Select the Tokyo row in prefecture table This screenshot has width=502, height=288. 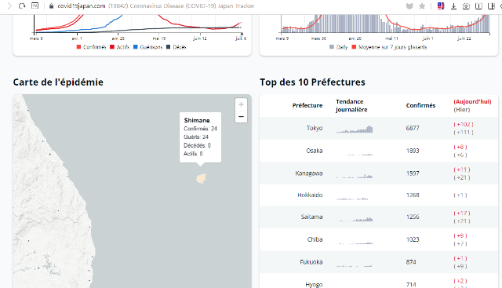(x=379, y=128)
